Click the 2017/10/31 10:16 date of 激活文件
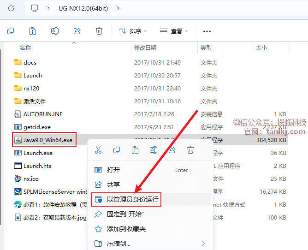The height and width of the screenshot is (250, 308). pos(157,101)
